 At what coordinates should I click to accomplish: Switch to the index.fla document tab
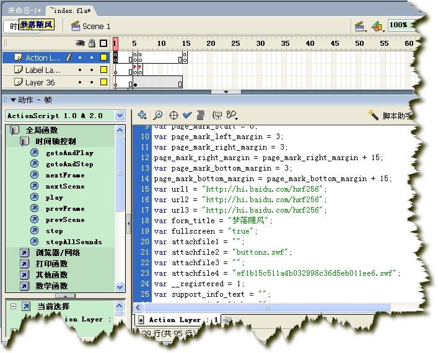tap(70, 11)
